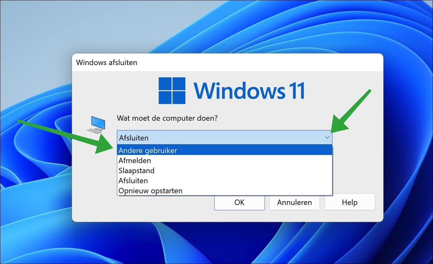The height and width of the screenshot is (264, 433).
Task: Confirm with the OK button
Action: point(239,202)
